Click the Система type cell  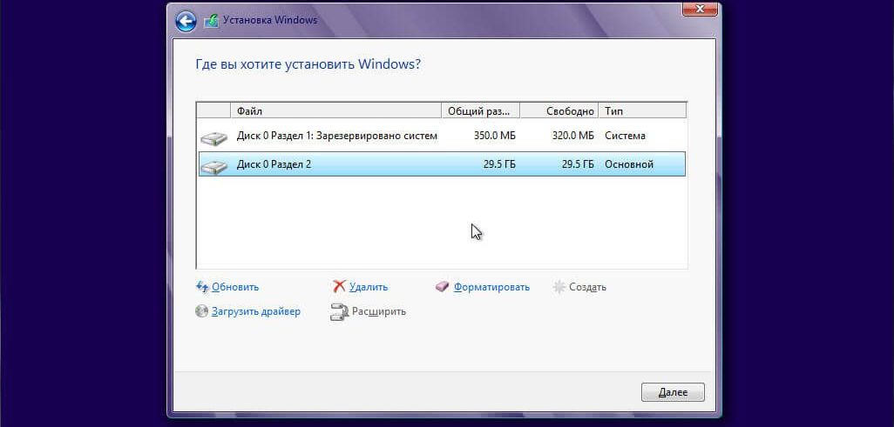(x=626, y=136)
